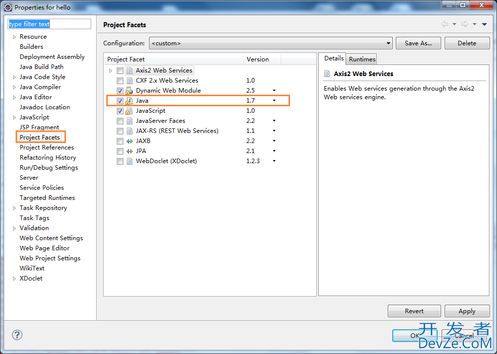Open WebDoclet version dropdown arrow
The width and height of the screenshot is (497, 354).
(274, 161)
